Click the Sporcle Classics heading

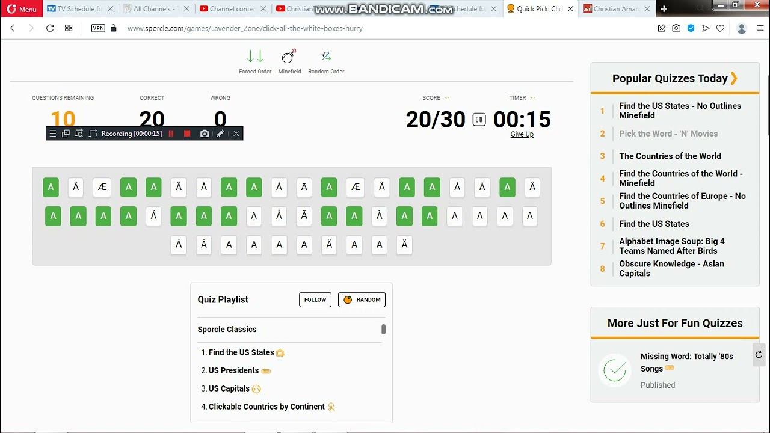227,329
